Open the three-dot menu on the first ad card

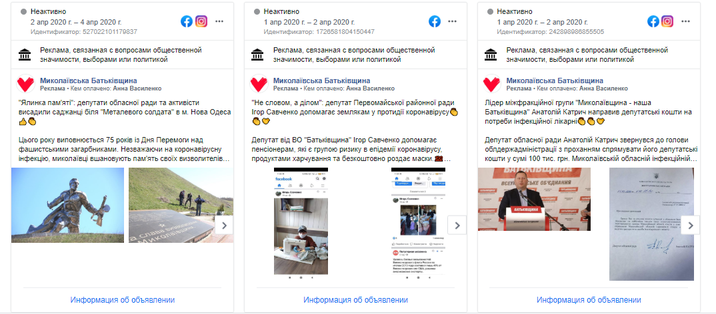point(219,21)
